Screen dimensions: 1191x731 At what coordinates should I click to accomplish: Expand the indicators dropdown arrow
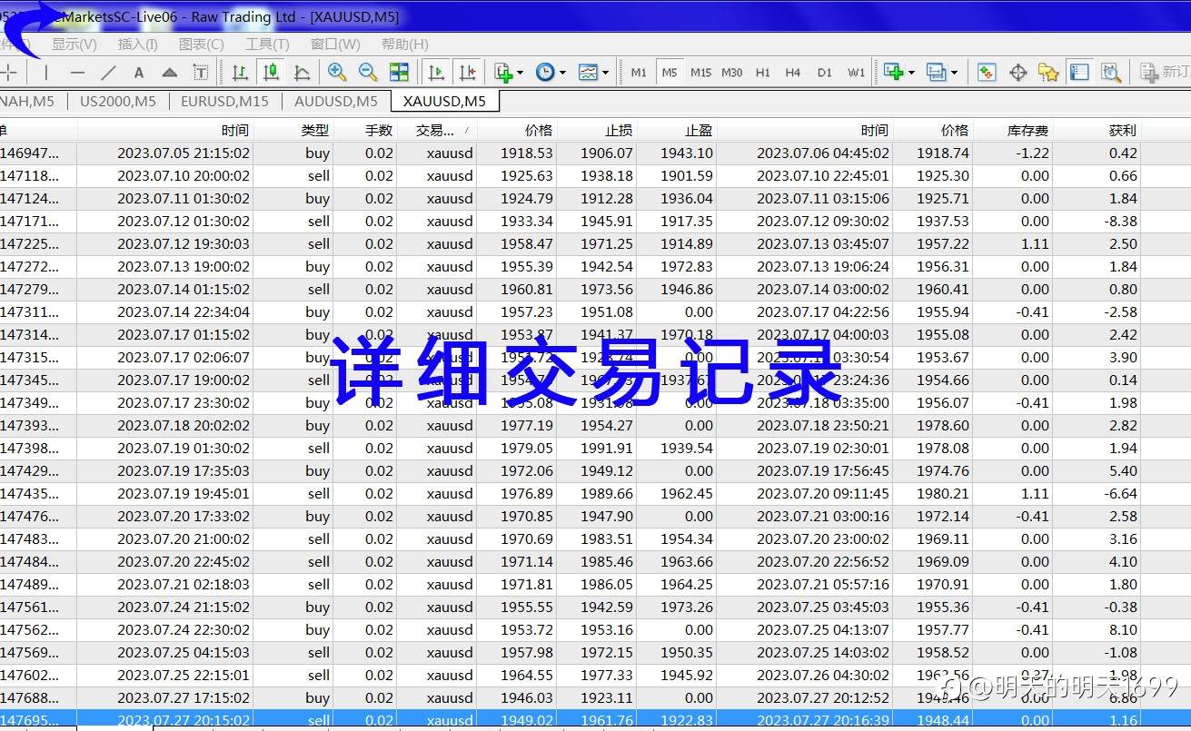pos(521,73)
